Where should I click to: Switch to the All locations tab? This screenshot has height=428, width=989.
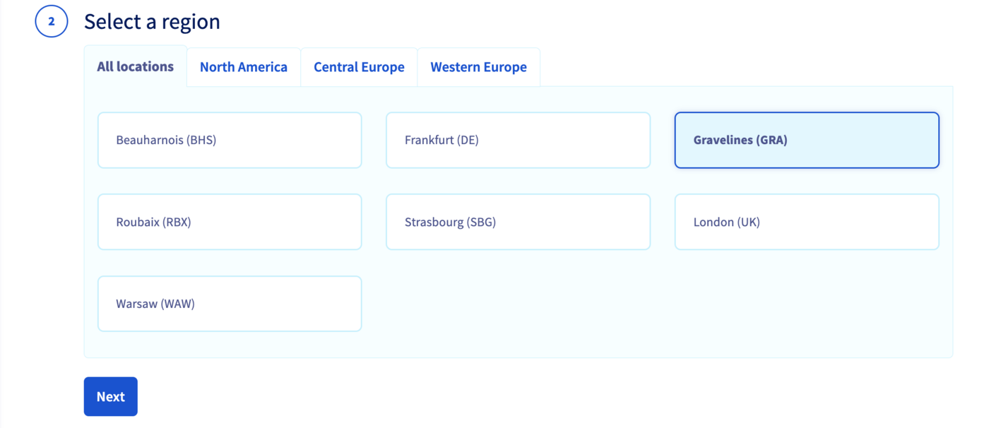tap(135, 67)
